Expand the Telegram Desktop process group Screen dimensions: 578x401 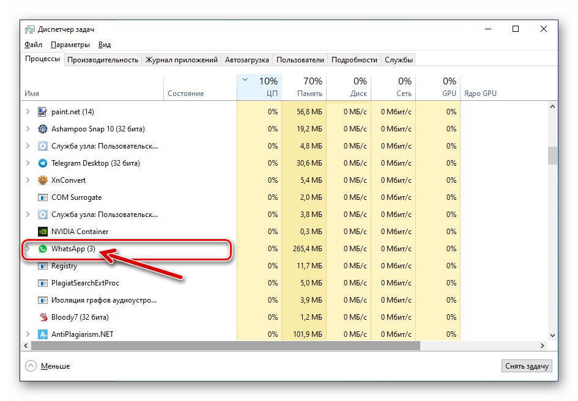[x=27, y=163]
